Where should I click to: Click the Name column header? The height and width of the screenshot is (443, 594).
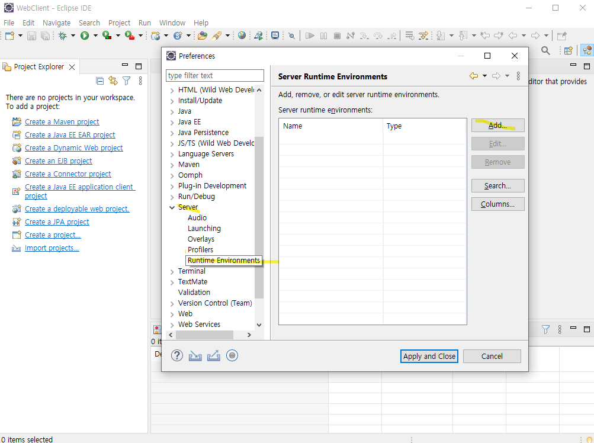coord(330,126)
